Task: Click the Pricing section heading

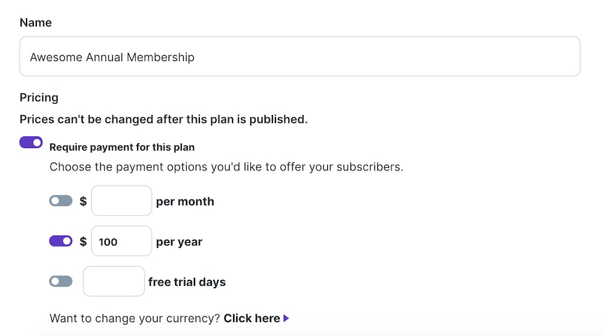Action: click(39, 98)
